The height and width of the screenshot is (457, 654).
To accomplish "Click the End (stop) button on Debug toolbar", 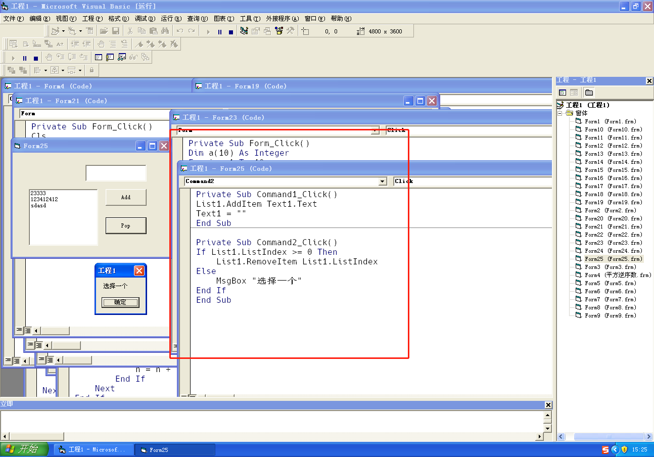I will click(x=35, y=58).
